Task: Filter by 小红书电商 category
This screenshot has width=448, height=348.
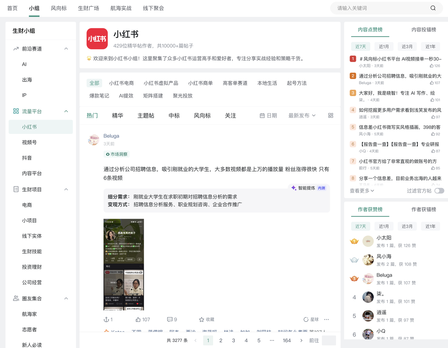Action: coord(121,83)
